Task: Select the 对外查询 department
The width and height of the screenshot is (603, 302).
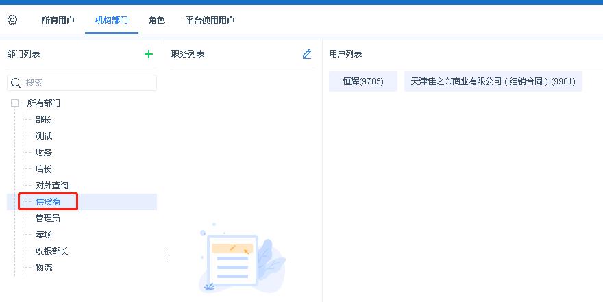Action: pyautogui.click(x=52, y=186)
